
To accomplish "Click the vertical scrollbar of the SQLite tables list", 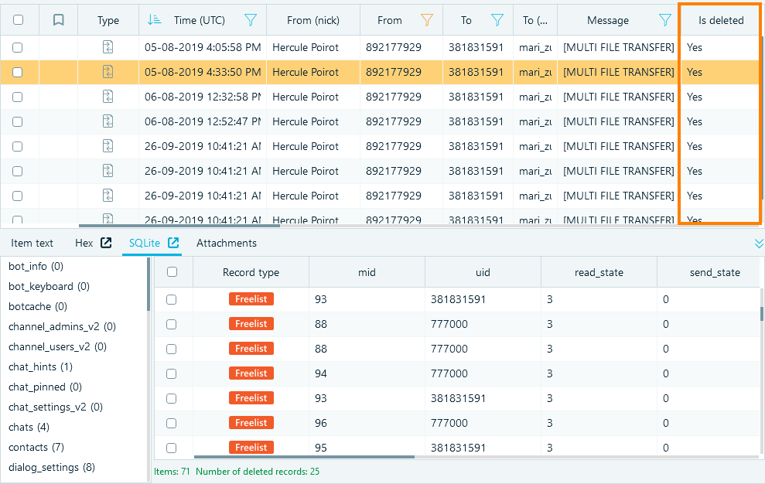I will [x=149, y=285].
